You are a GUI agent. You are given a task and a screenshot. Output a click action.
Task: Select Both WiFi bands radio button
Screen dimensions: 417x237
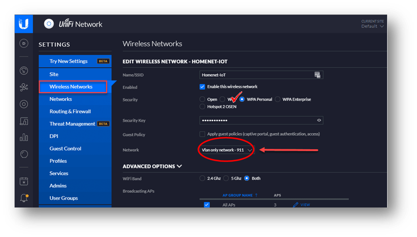pos(246,178)
